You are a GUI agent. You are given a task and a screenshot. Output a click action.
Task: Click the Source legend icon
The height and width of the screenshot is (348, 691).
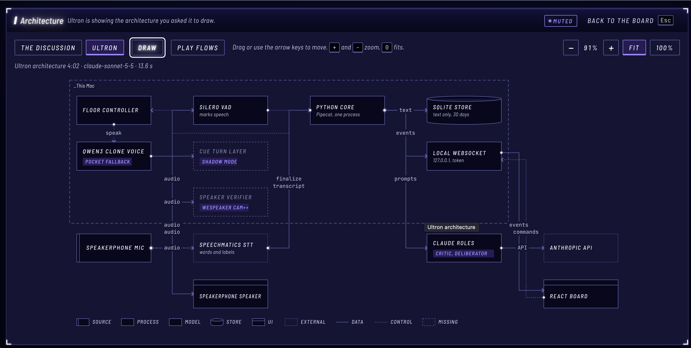(x=83, y=322)
